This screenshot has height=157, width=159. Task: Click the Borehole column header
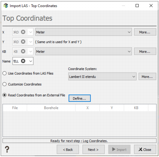51,108
